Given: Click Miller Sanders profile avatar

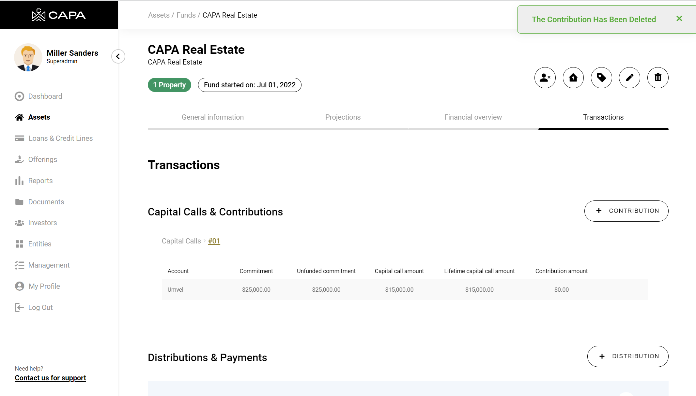Looking at the screenshot, I should pyautogui.click(x=28, y=57).
